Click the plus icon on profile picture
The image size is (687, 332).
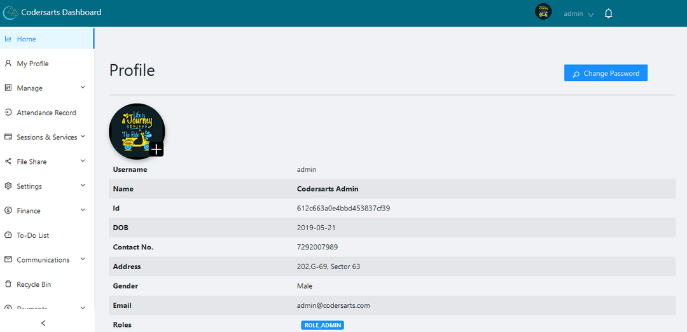(156, 149)
